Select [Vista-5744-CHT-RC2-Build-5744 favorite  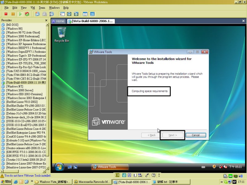26,79
